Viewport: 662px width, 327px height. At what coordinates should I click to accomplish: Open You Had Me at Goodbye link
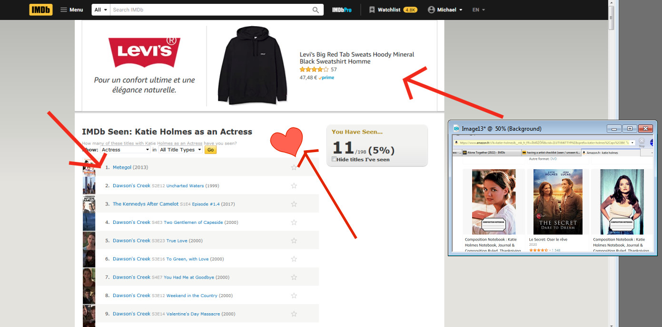189,277
